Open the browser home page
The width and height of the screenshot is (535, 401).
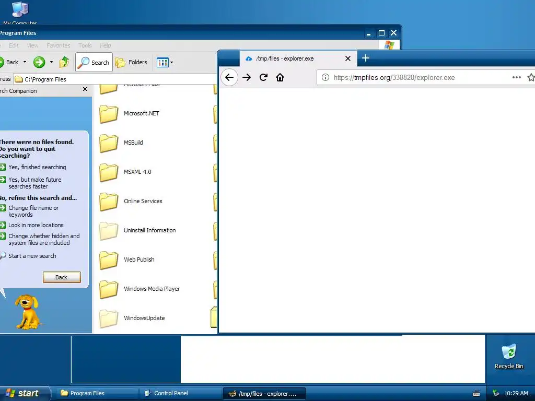pyautogui.click(x=280, y=77)
